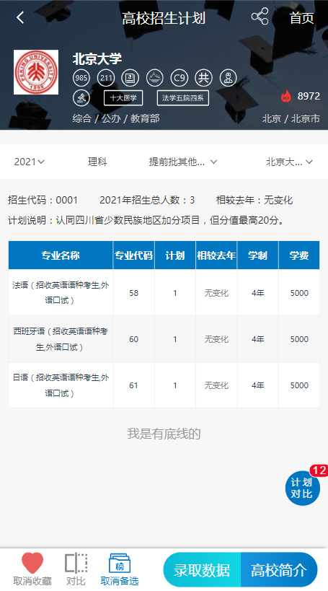Tap the C9 league badge

coord(179,78)
